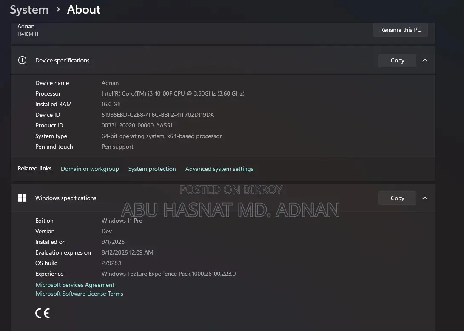This screenshot has width=464, height=331.
Task: Click the Evaluation expires on label
Action: coord(63,253)
